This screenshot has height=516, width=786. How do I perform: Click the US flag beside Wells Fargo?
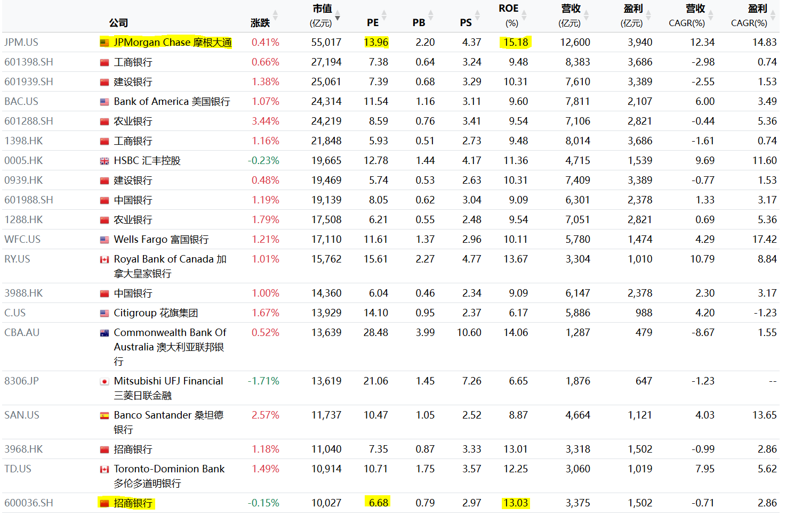point(105,240)
